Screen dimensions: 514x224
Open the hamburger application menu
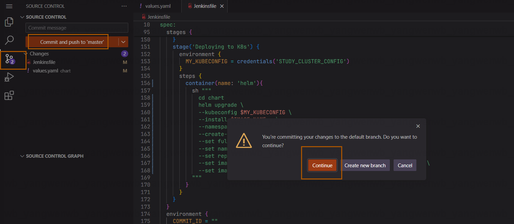point(9,6)
